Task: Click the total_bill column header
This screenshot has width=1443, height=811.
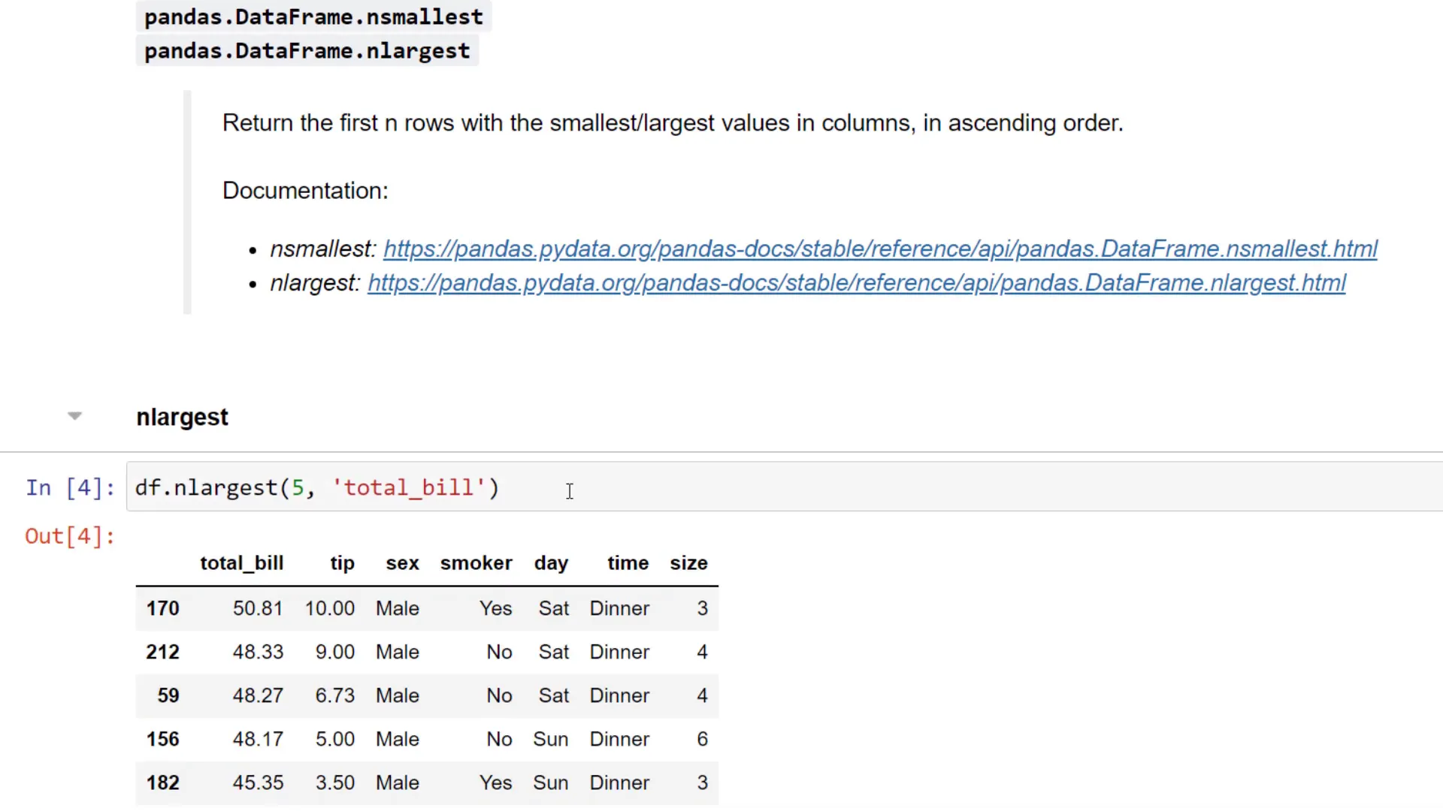Action: tap(241, 562)
